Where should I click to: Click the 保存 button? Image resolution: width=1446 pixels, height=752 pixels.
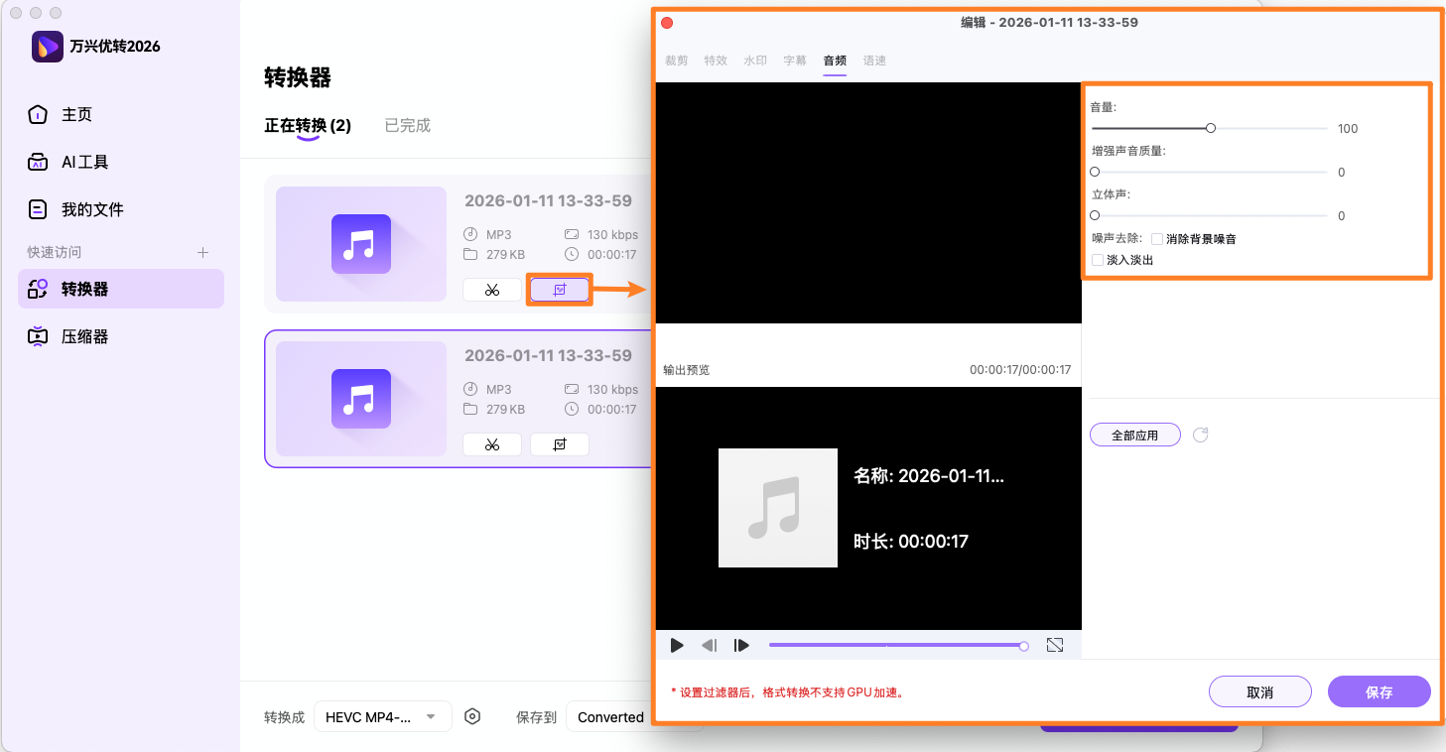click(1379, 692)
